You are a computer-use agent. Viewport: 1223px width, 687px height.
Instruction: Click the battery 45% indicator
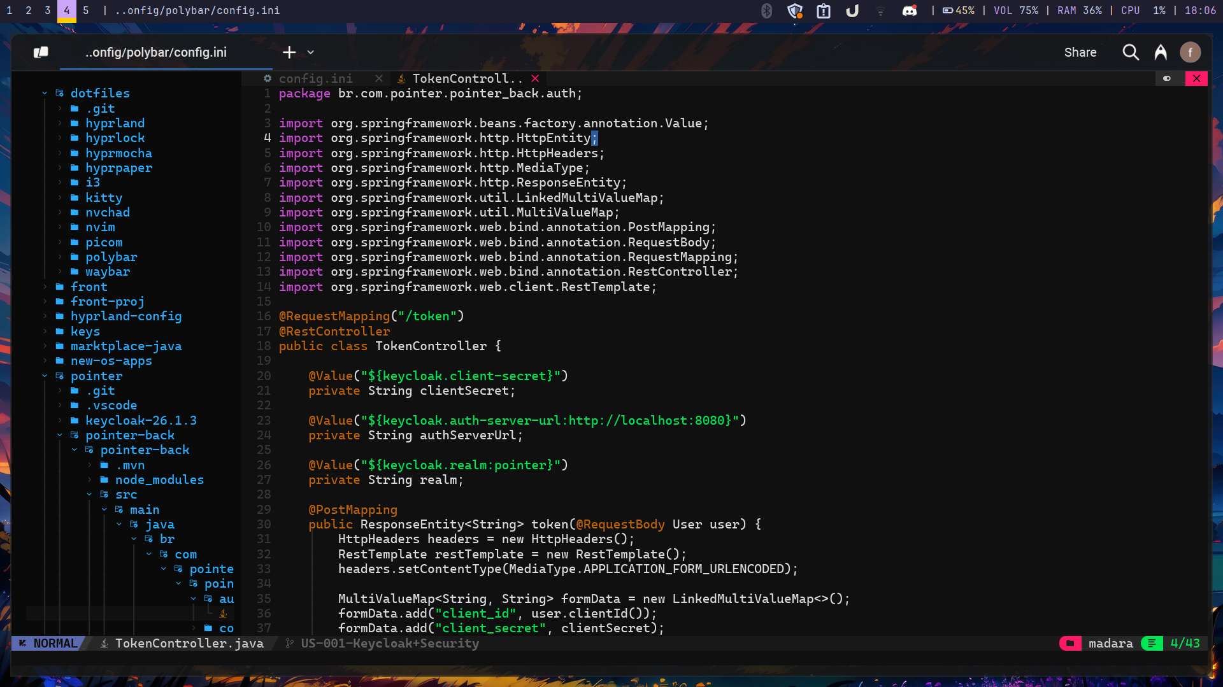(x=959, y=11)
